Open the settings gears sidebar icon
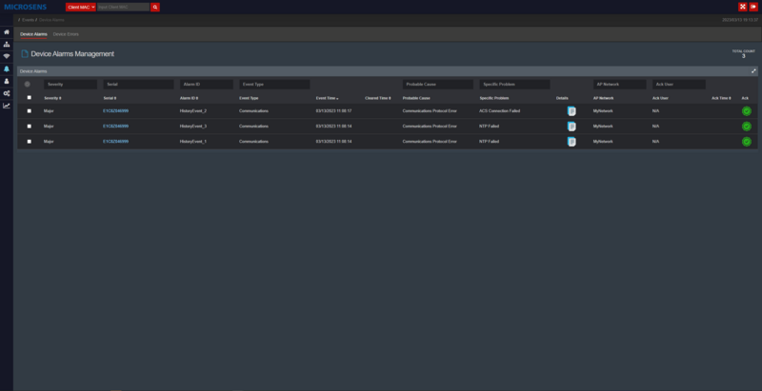762x391 pixels. [x=7, y=93]
